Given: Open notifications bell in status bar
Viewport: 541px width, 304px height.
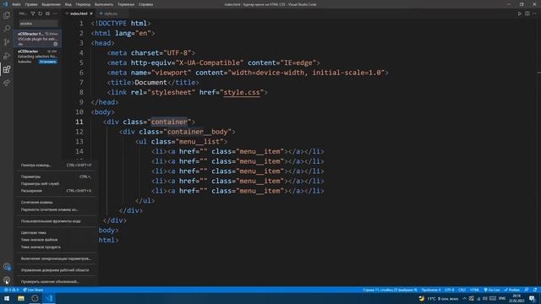Looking at the screenshot, I should point(535,290).
